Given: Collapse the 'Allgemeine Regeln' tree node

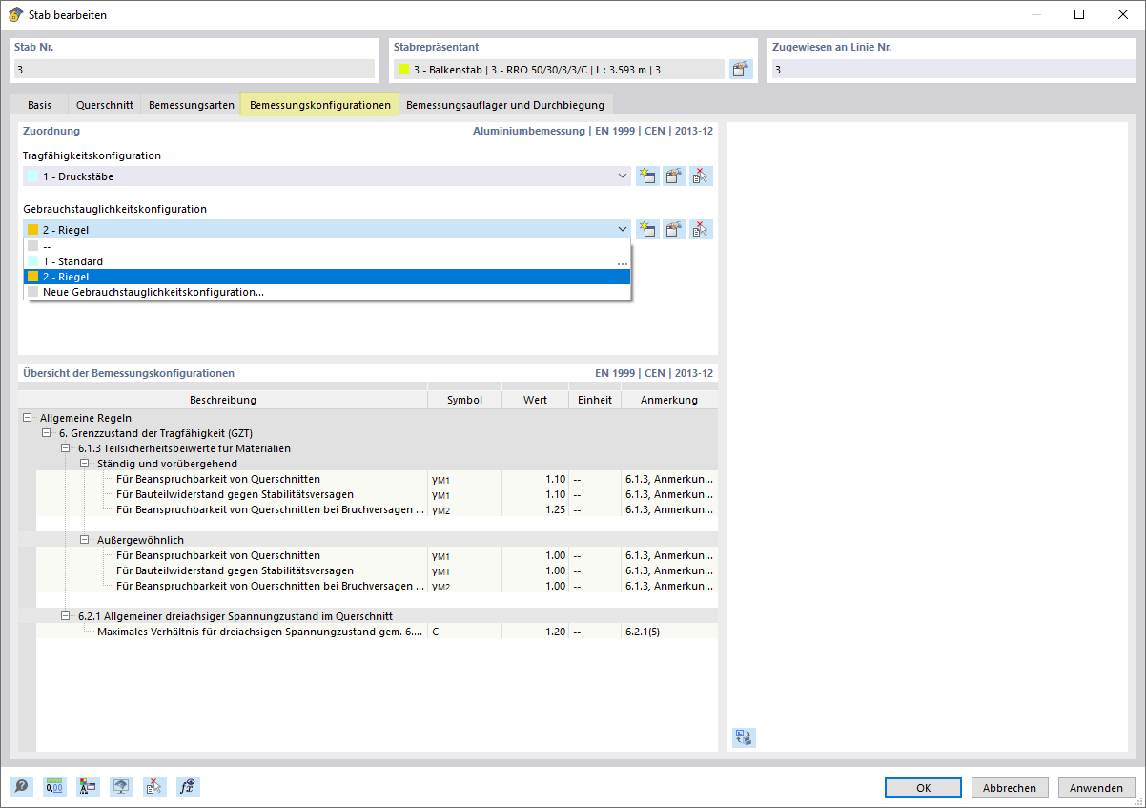Looking at the screenshot, I should pos(26,418).
